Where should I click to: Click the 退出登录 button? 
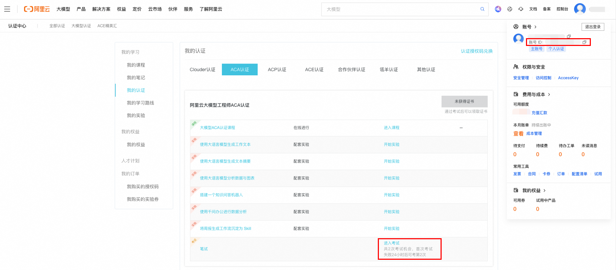click(x=593, y=27)
